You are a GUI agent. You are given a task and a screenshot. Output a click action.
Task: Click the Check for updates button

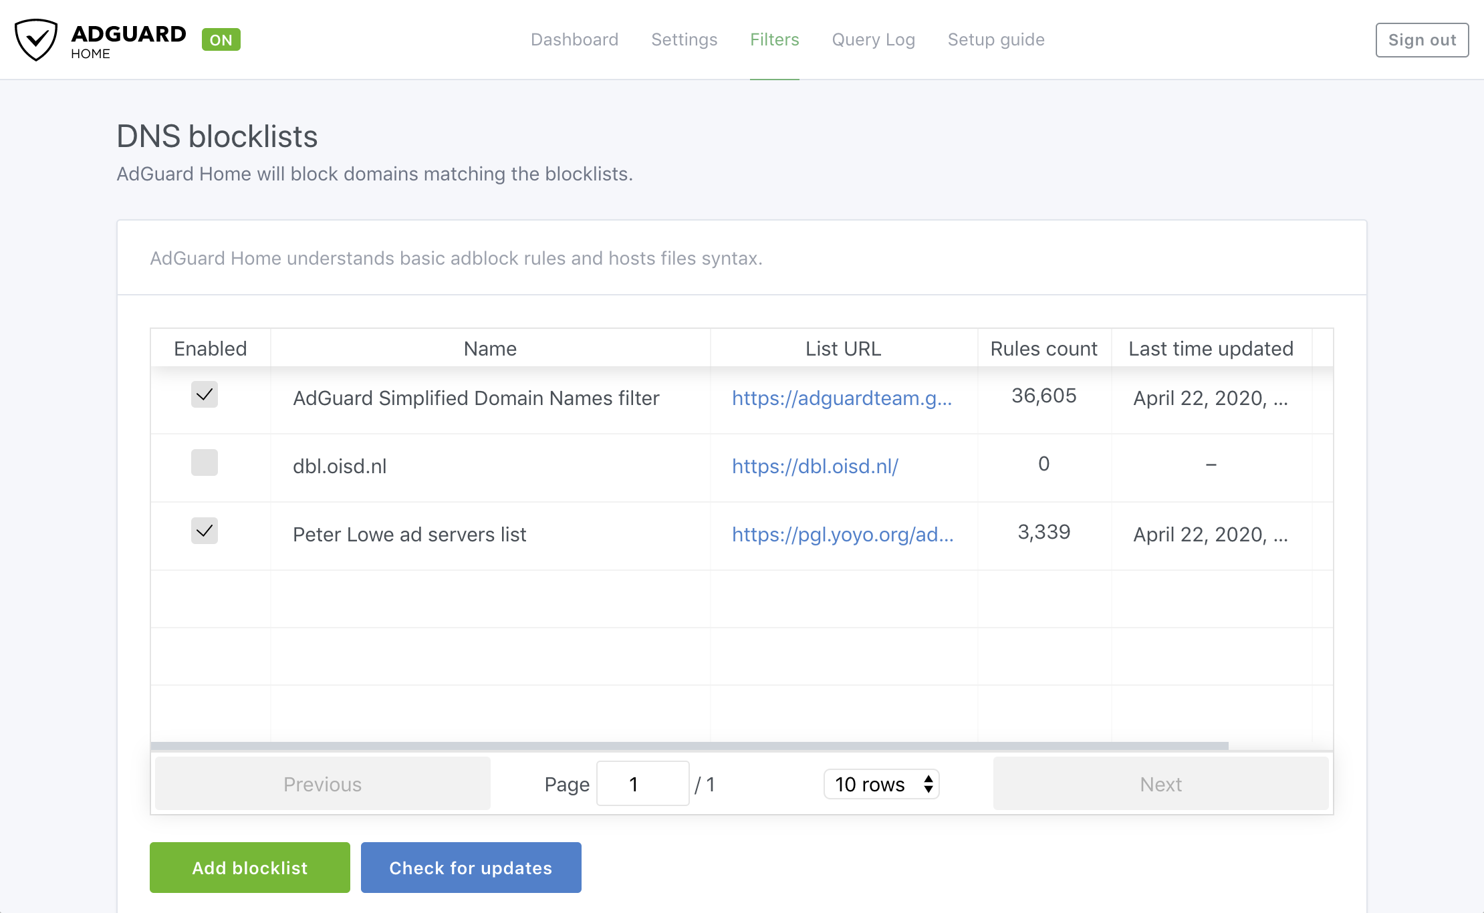click(471, 866)
